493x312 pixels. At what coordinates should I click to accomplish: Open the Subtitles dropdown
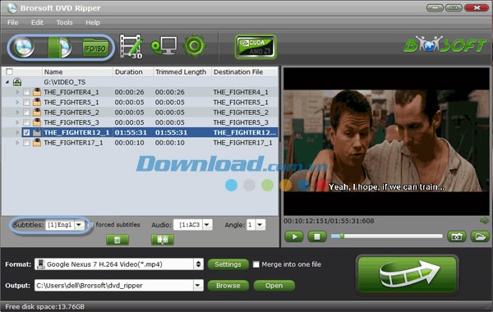click(x=79, y=225)
